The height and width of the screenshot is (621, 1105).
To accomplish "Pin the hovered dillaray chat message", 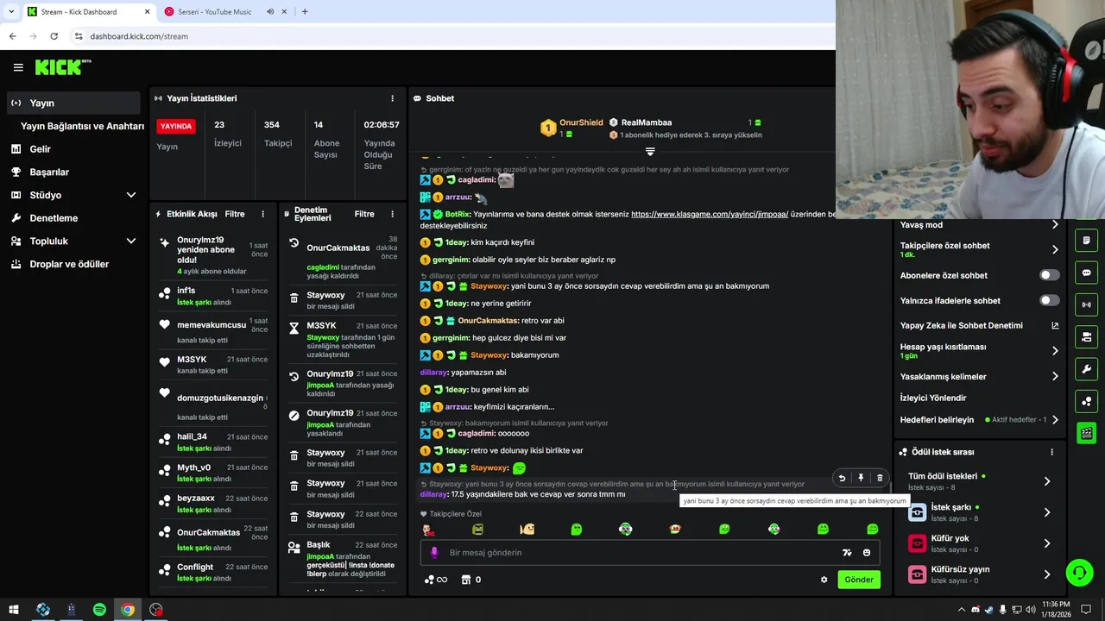I will pyautogui.click(x=861, y=478).
